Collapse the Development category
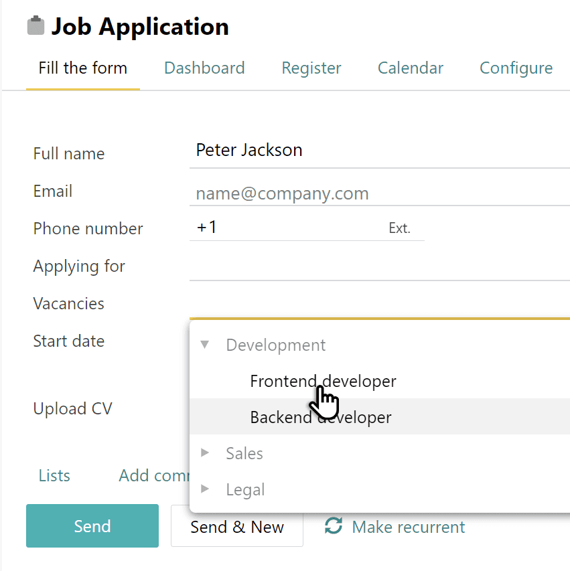The image size is (570, 571). (x=204, y=344)
